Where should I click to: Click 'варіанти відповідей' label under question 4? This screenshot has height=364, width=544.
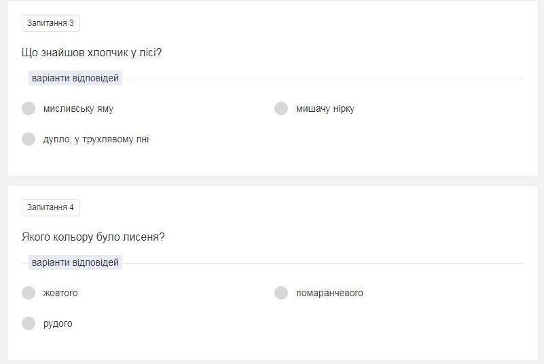[75, 262]
